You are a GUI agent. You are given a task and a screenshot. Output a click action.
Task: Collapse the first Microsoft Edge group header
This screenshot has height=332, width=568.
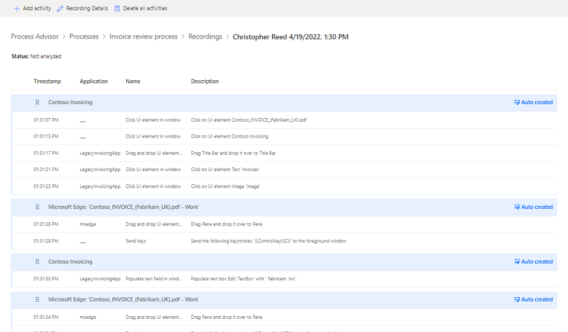click(x=124, y=207)
